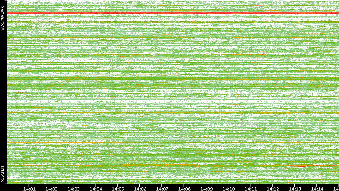339x191 pixels.
Task: Pick the 14:06 label on the timeline
Action: [x=140, y=188]
